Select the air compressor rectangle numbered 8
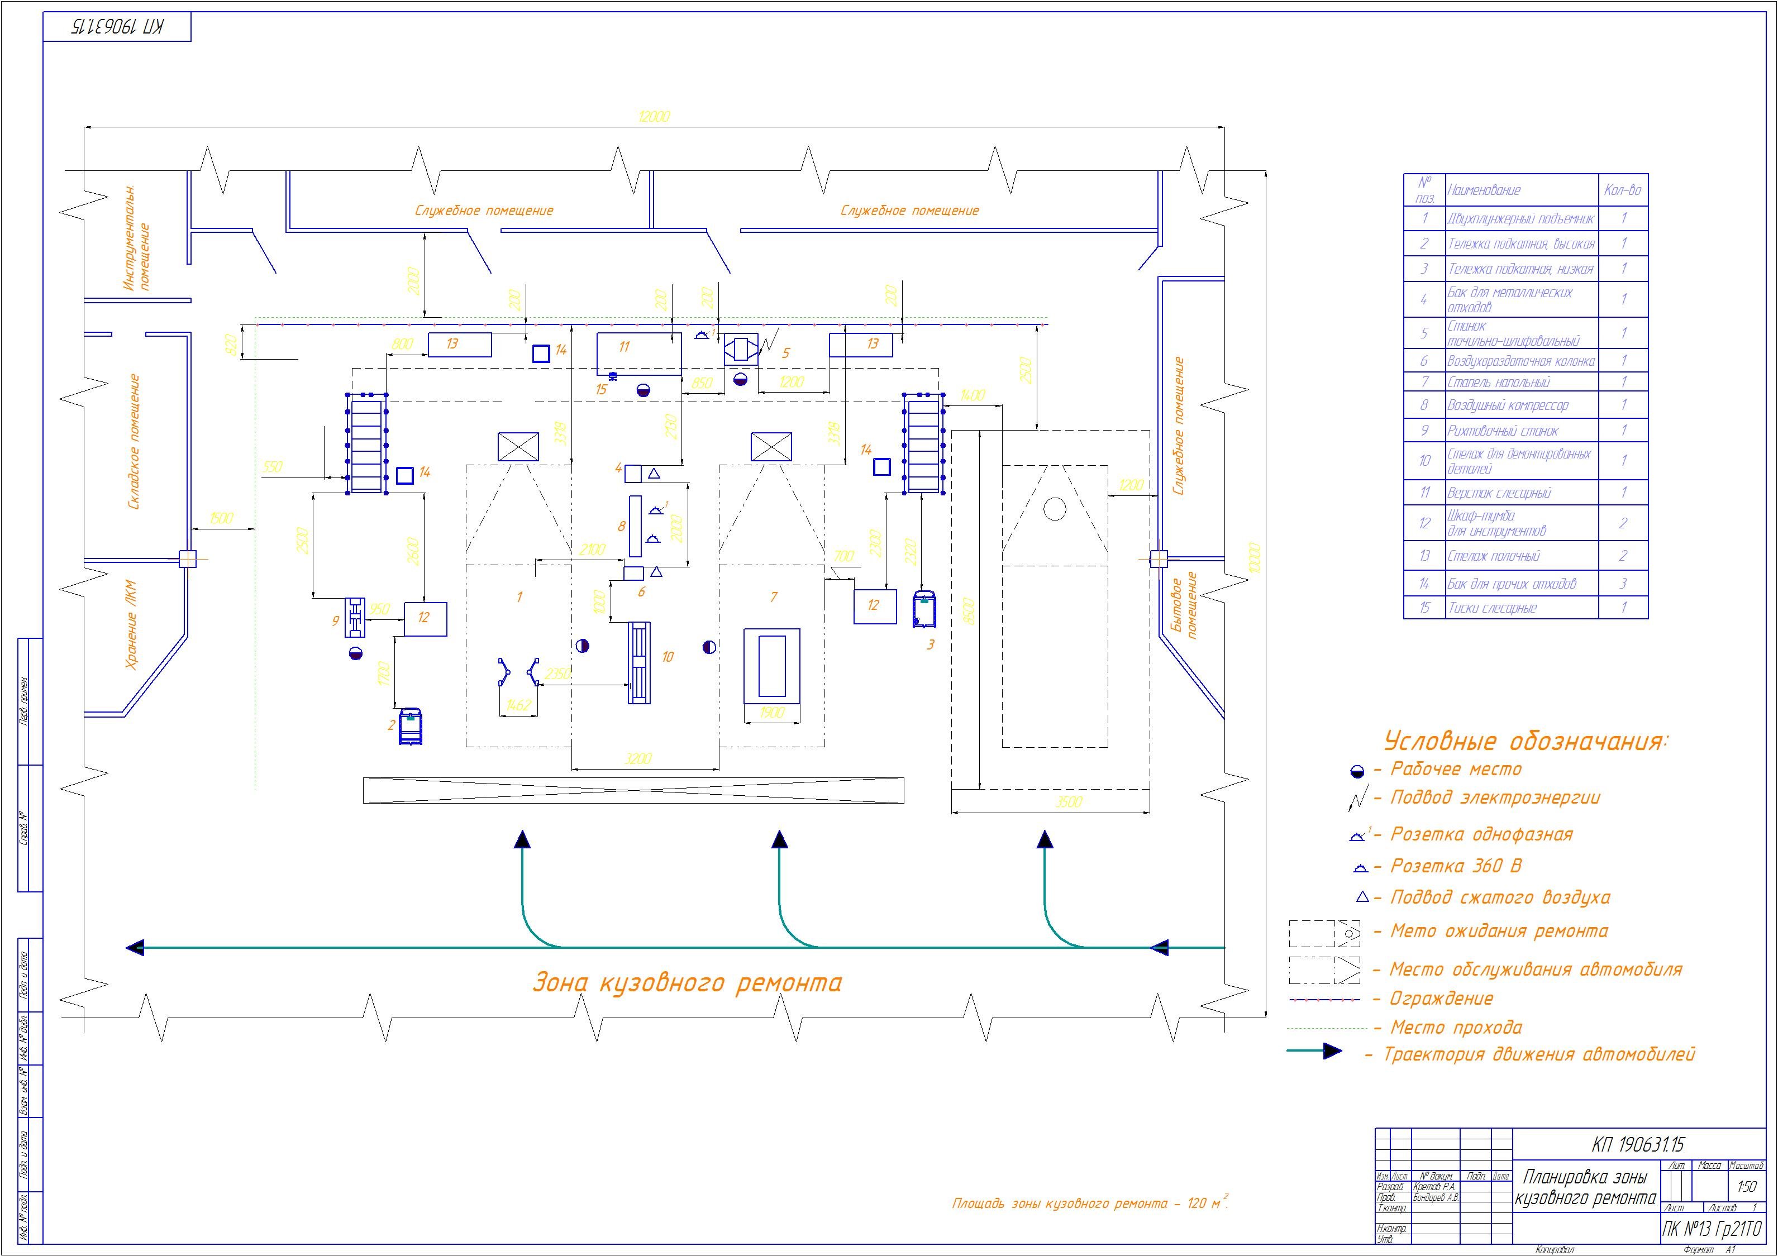 click(635, 526)
